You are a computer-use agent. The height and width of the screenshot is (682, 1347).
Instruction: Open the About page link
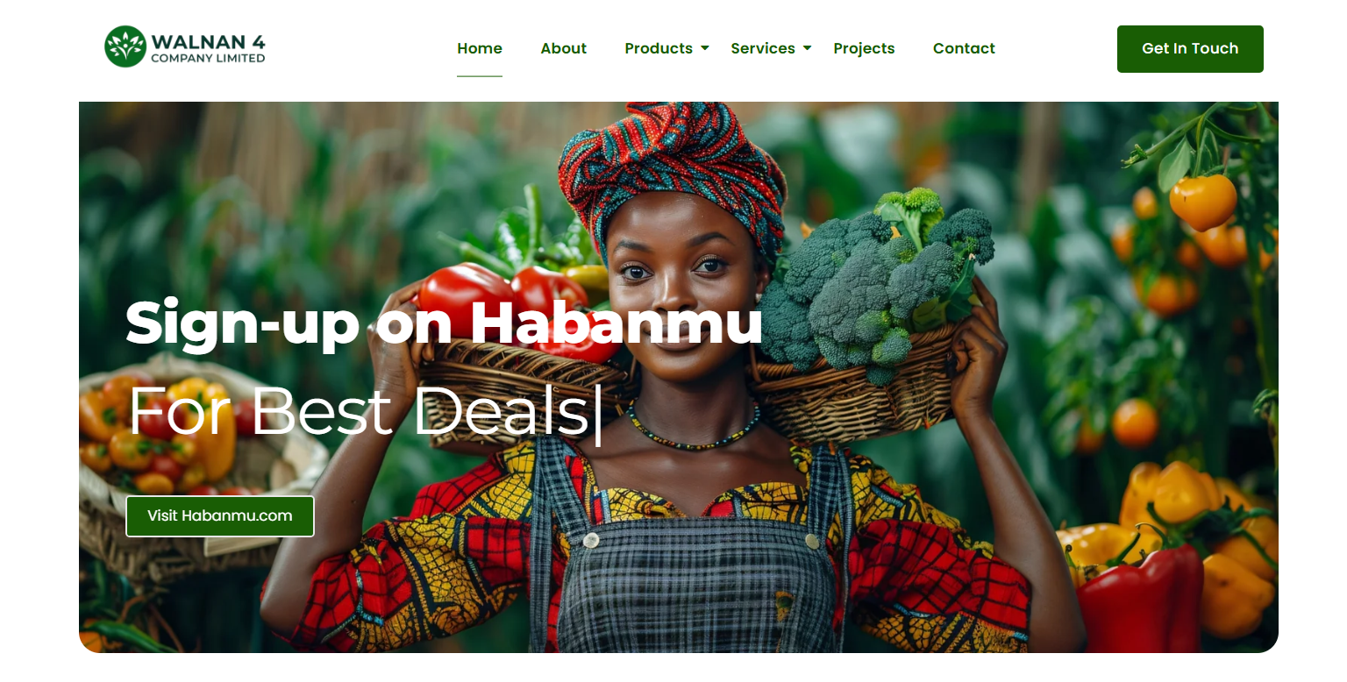[x=563, y=48]
